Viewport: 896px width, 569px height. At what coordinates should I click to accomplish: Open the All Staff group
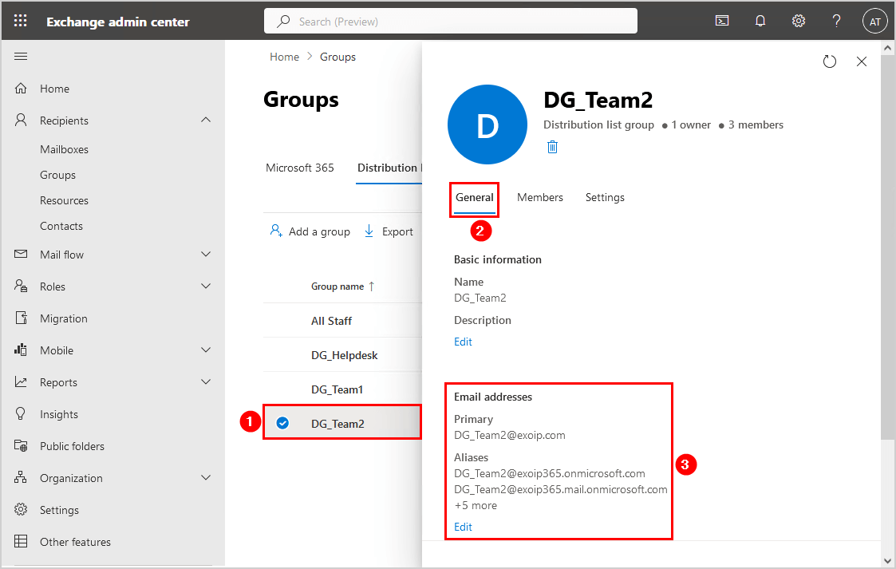[x=331, y=321]
